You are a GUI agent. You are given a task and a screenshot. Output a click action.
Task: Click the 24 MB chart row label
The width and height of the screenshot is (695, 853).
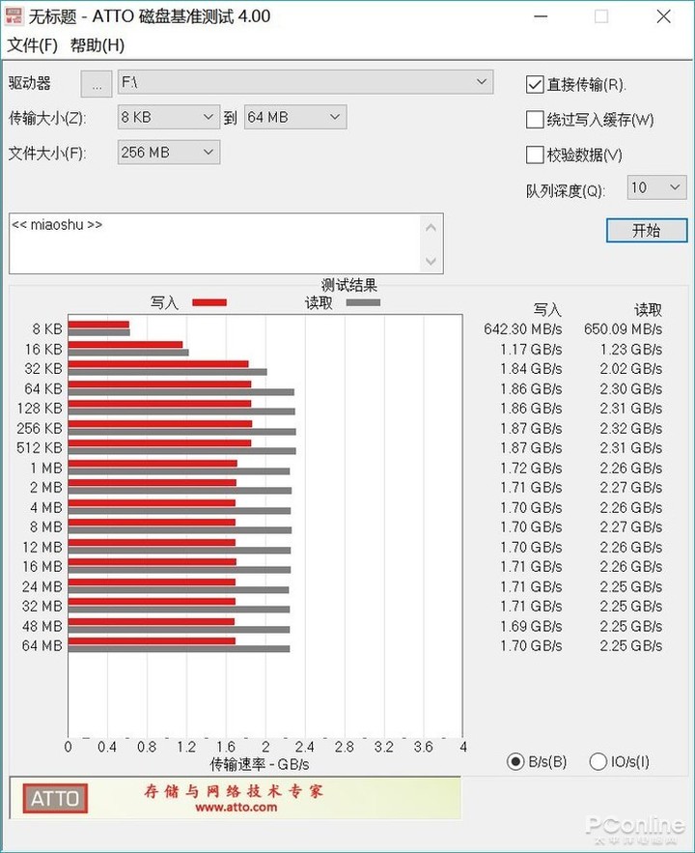point(42,586)
